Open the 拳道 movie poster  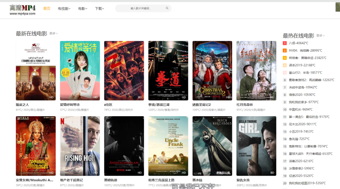click(x=168, y=70)
